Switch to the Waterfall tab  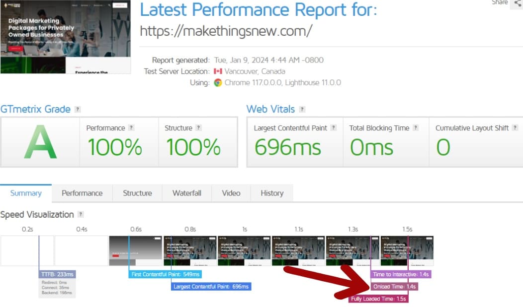click(186, 193)
